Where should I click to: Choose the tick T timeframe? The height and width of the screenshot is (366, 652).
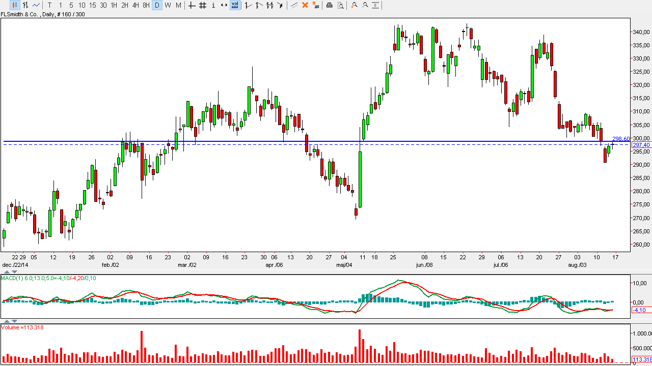point(49,5)
